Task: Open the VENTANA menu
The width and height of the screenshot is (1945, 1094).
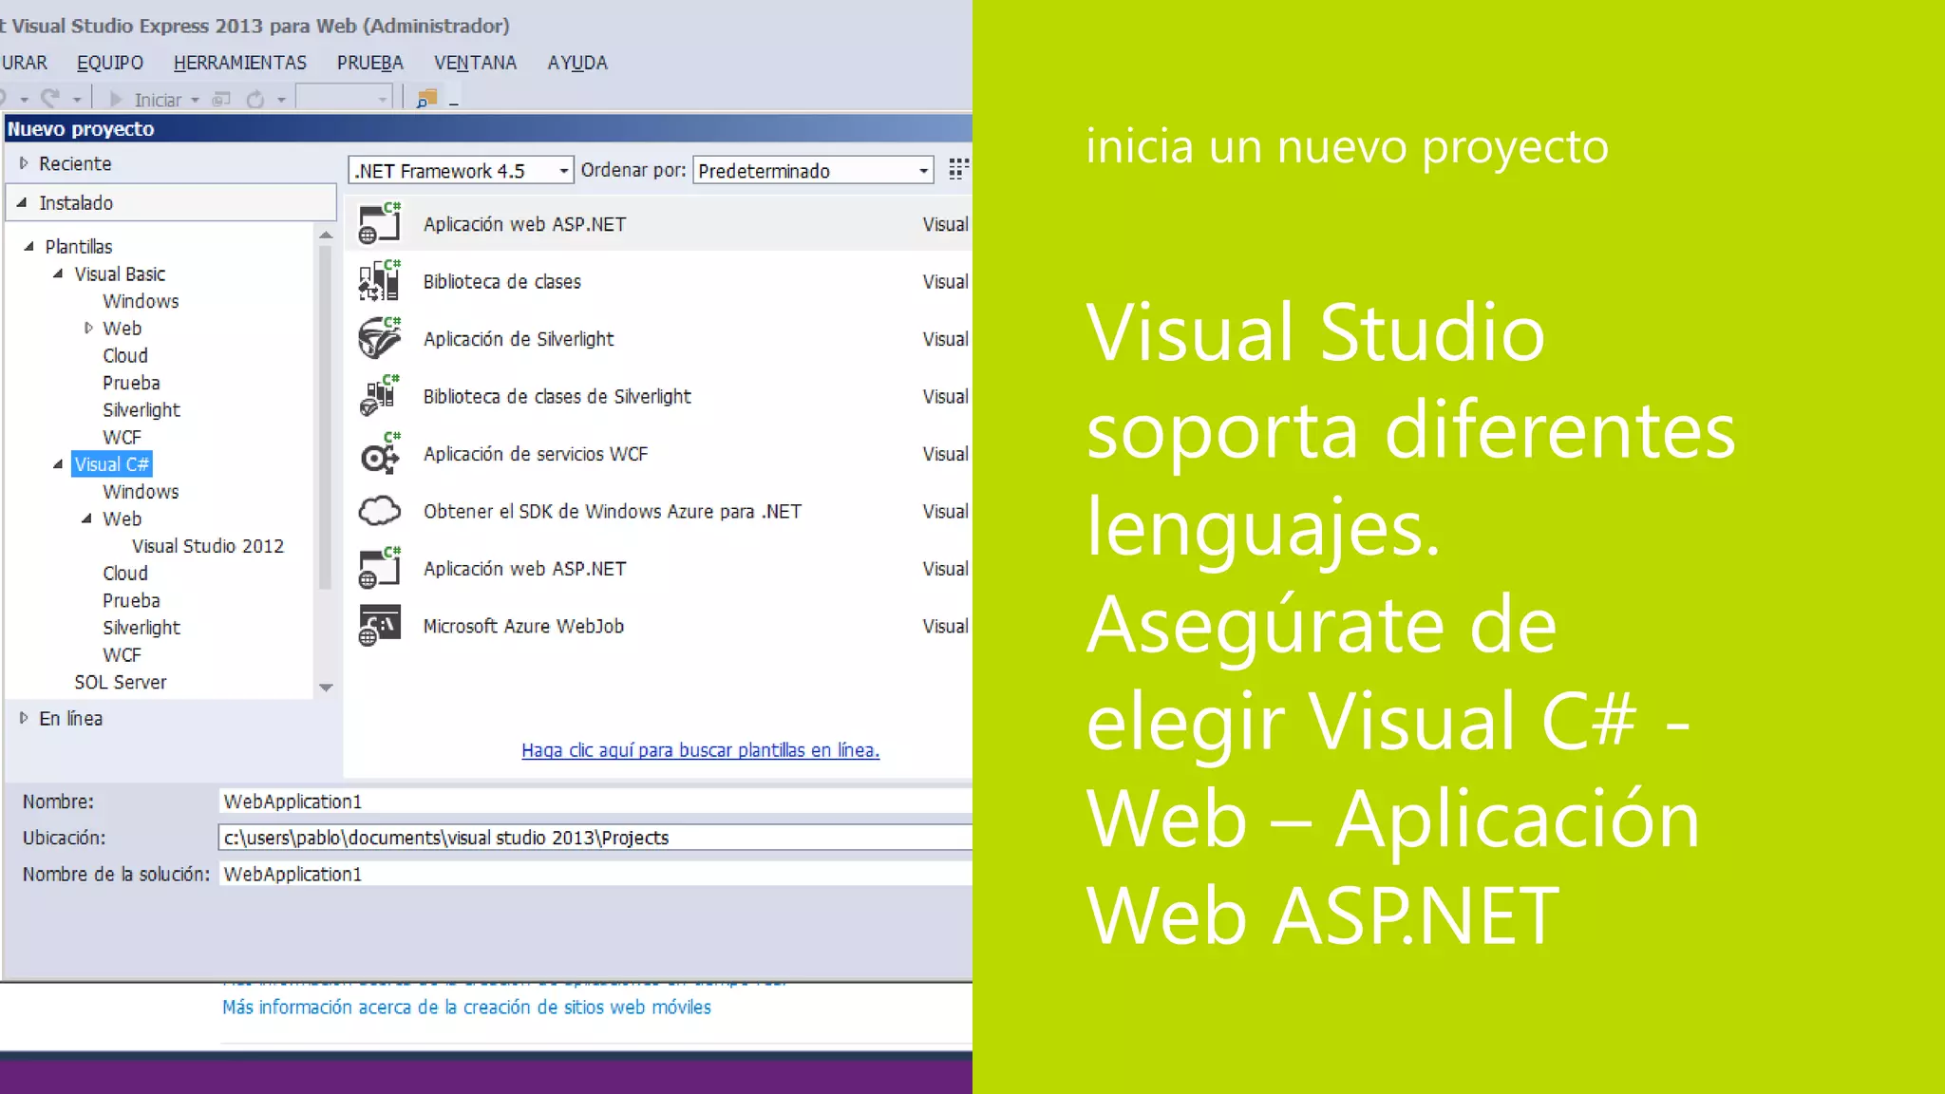Action: [475, 63]
